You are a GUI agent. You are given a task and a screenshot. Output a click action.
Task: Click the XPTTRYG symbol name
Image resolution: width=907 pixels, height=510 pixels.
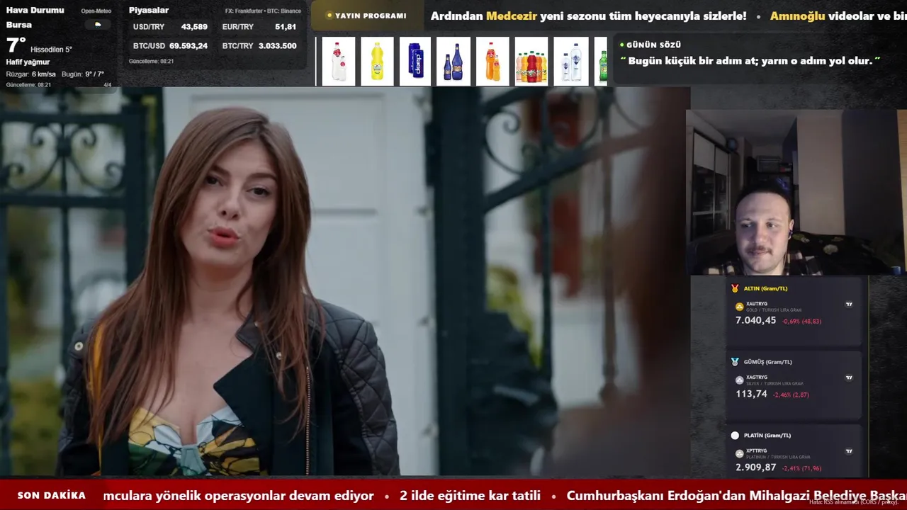click(x=757, y=451)
